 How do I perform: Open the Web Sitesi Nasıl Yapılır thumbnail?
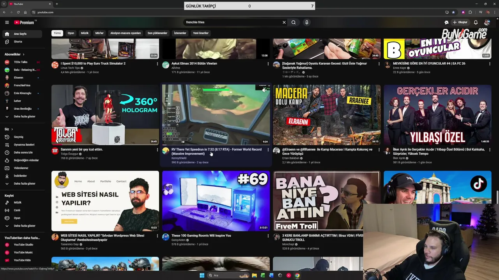105,201
